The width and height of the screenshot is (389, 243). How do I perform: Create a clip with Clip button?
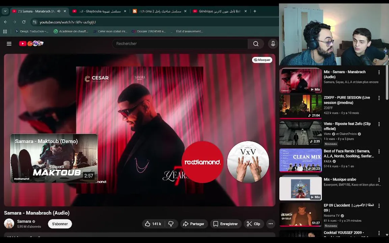tap(254, 224)
